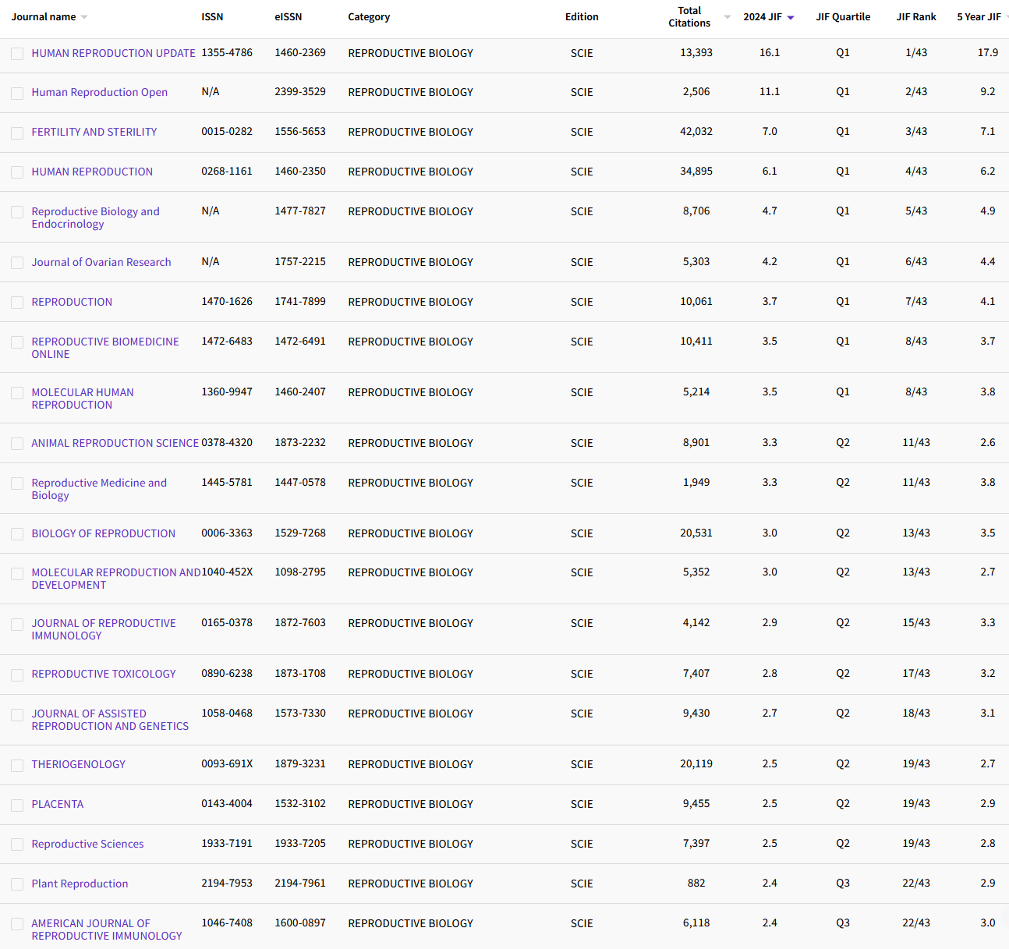Open the REPRODUCTION journal link

(71, 302)
